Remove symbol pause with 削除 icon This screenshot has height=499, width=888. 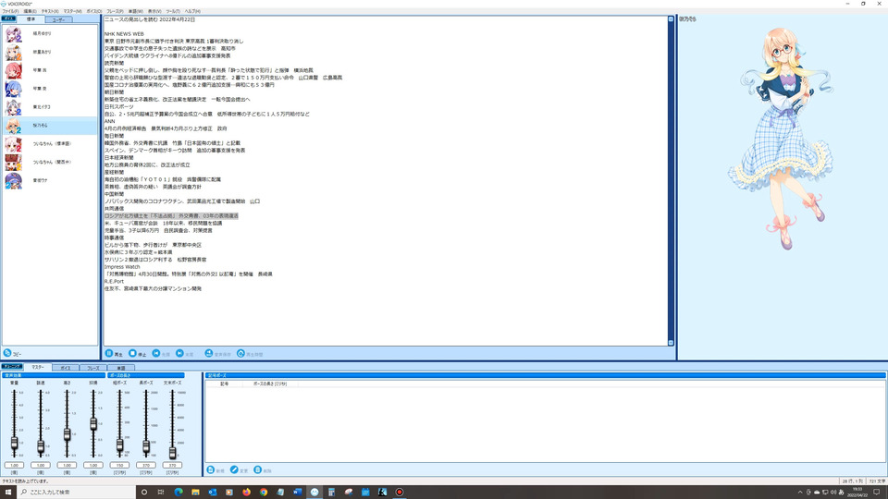point(258,470)
